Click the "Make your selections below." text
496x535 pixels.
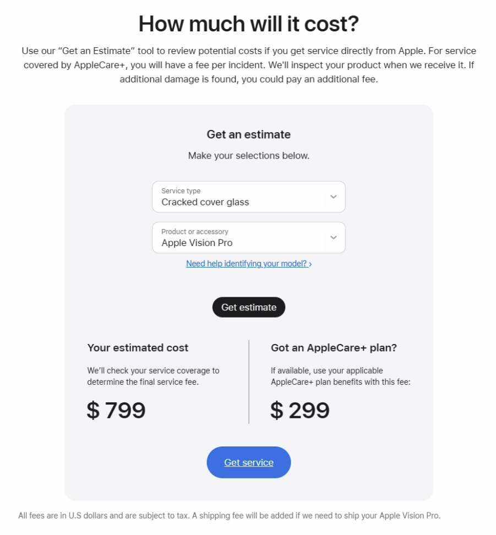tap(249, 156)
